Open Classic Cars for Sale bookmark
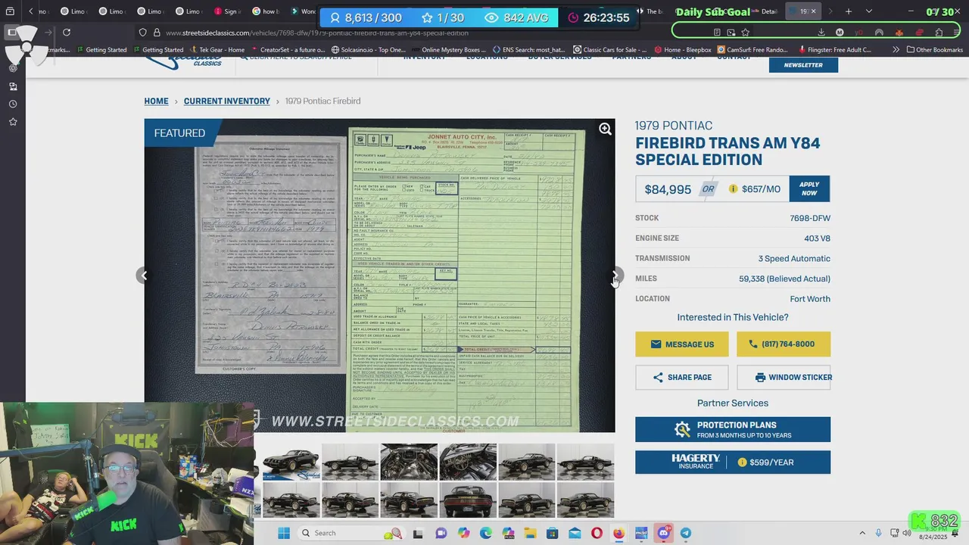The height and width of the screenshot is (545, 969). 609,50
